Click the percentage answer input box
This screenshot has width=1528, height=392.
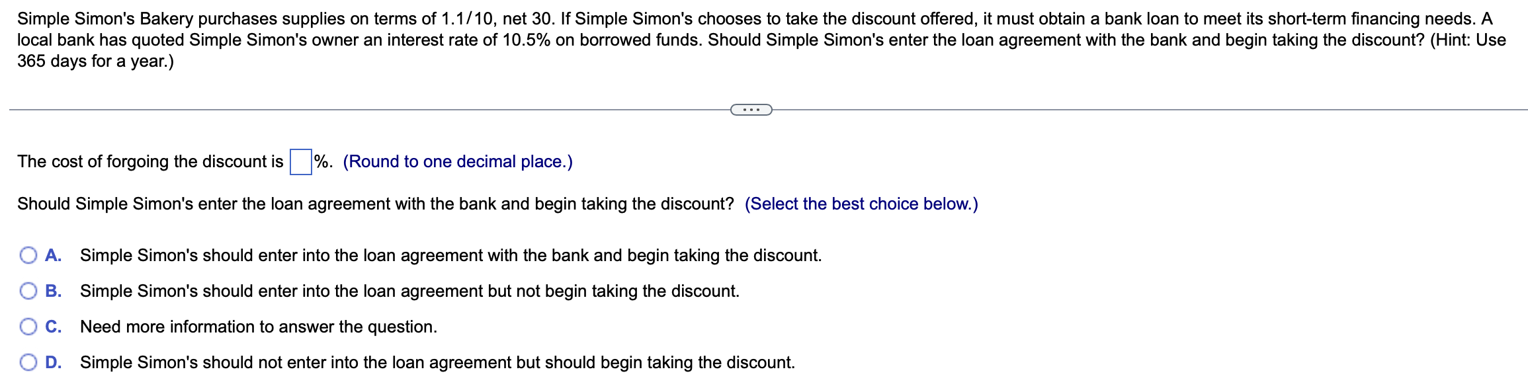(301, 160)
